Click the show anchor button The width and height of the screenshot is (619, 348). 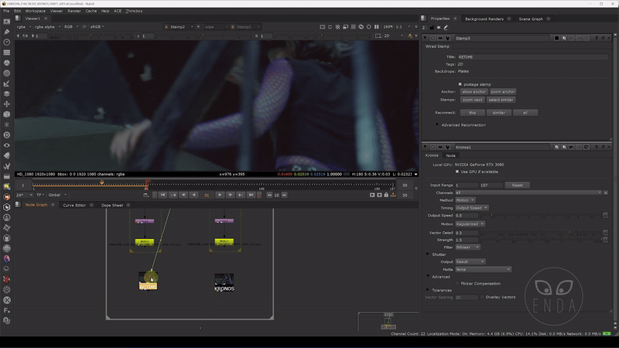(x=473, y=91)
